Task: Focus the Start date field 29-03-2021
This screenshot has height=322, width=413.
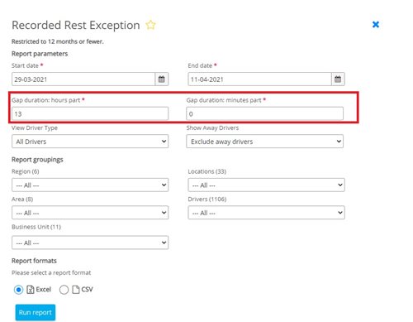Action: (83, 79)
